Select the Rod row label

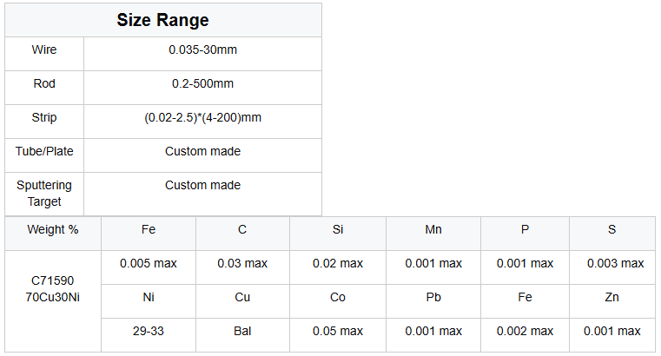click(x=44, y=84)
